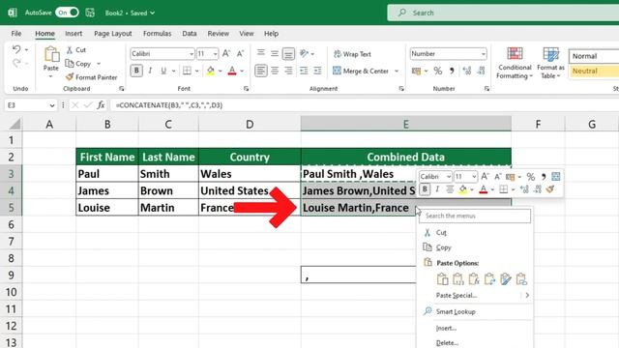
Task: Click the Select All corner triangle
Action: (15, 125)
